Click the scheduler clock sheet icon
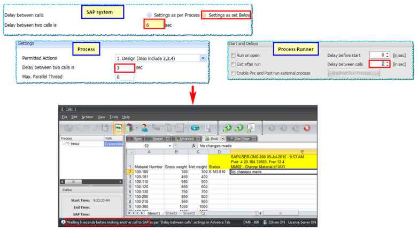 pos(251,128)
